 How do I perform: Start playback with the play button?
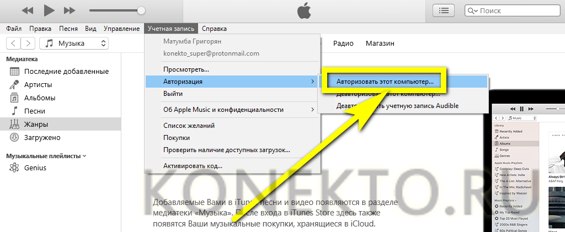click(x=49, y=10)
